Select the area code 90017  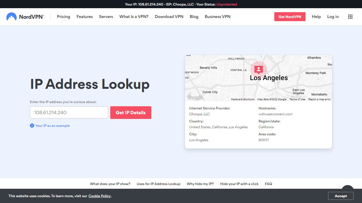coord(264,140)
